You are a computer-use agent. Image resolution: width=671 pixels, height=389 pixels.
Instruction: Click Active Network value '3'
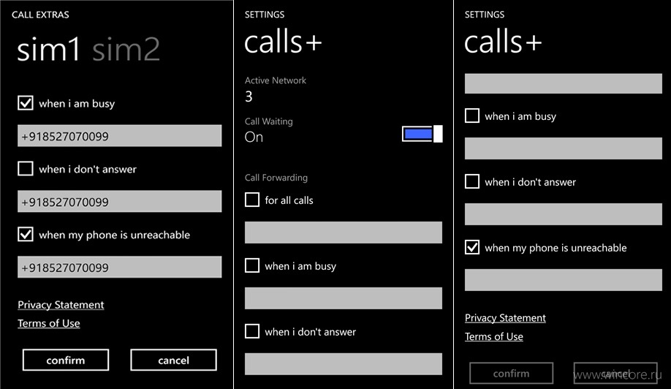[249, 97]
